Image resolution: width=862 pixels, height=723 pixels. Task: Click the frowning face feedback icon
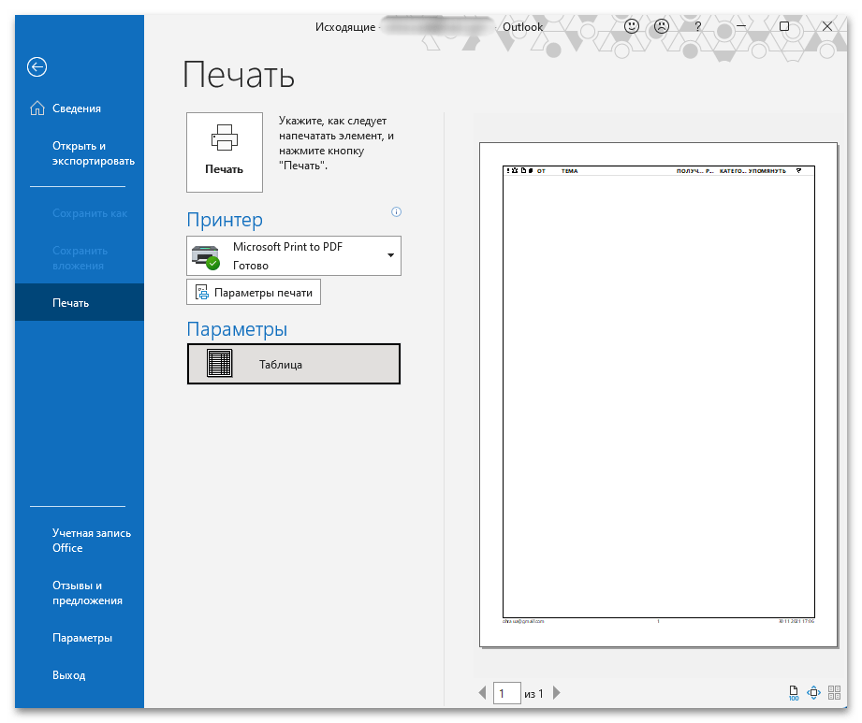click(662, 26)
